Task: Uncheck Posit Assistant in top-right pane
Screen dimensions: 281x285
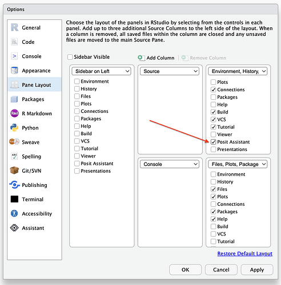Action: click(x=214, y=142)
